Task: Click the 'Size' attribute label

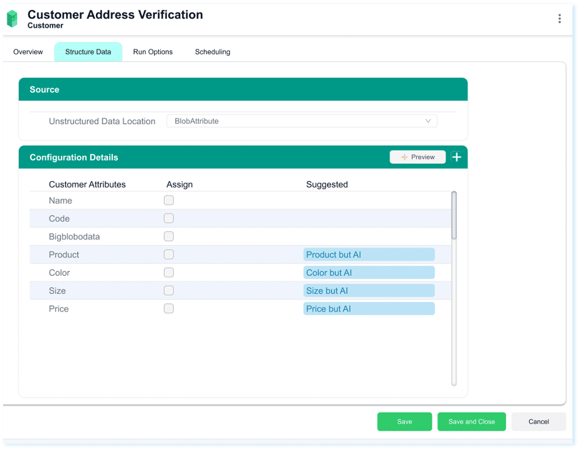Action: [57, 291]
